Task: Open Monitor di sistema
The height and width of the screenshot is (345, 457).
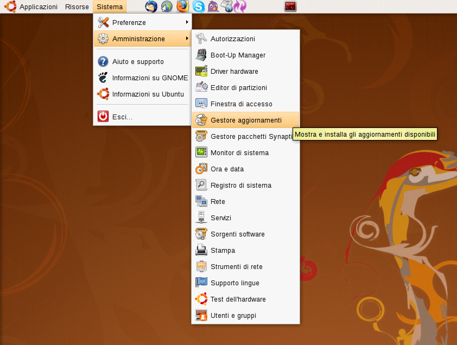Action: (239, 152)
